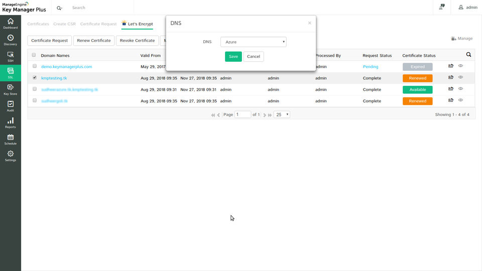
Task: View details eye icon in Available row
Action: (460, 88)
